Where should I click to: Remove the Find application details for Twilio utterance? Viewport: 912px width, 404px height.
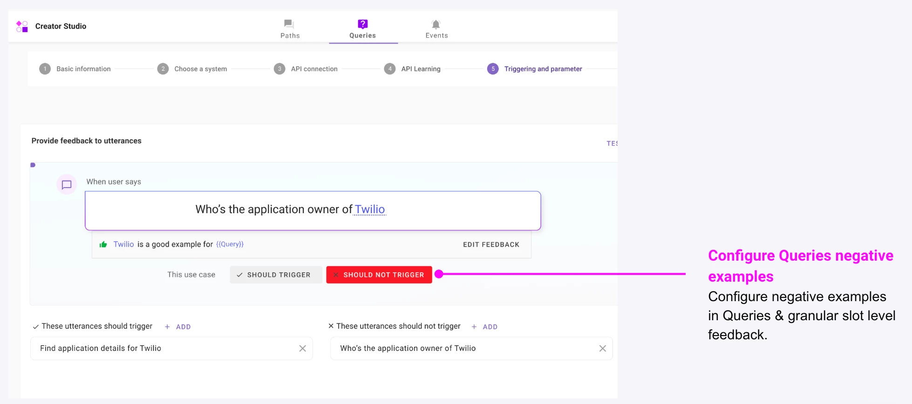tap(302, 348)
